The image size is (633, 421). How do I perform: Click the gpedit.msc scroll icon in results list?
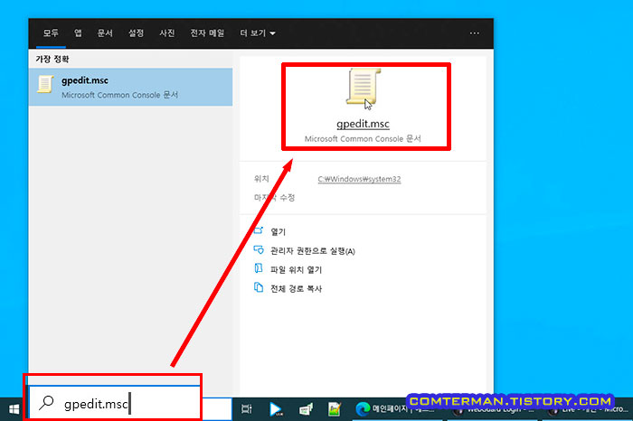45,84
